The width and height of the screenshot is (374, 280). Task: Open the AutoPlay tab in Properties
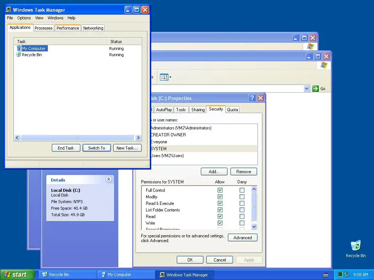164,109
